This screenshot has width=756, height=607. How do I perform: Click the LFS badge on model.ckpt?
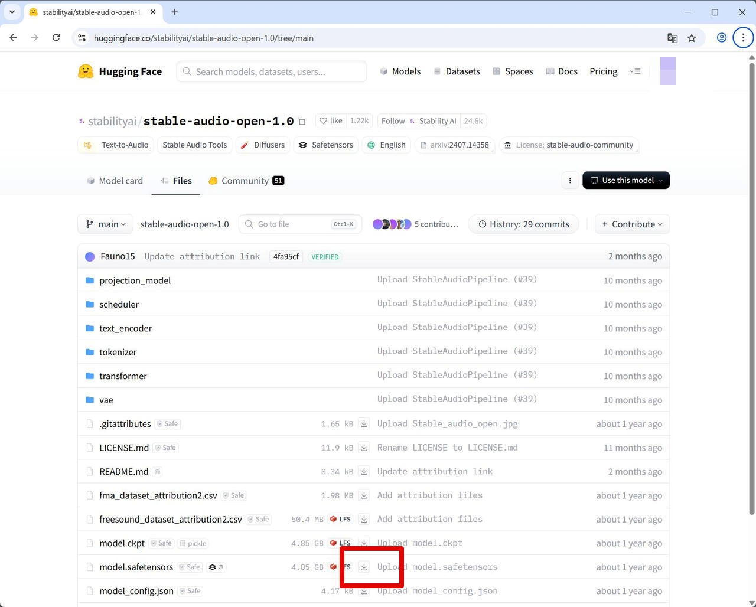(x=341, y=543)
